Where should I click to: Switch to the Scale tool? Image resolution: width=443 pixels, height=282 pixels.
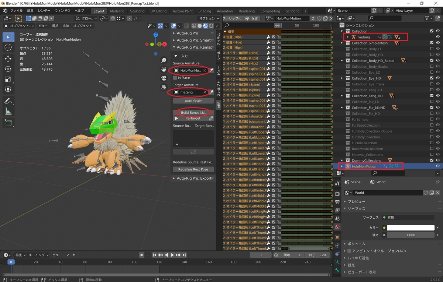8,80
